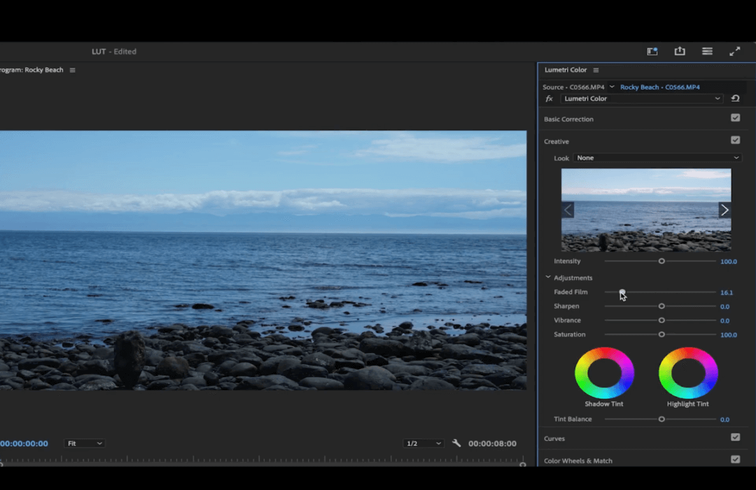Click the workspace icon with blue notification dot
Screen dimensions: 756x490
(x=652, y=51)
